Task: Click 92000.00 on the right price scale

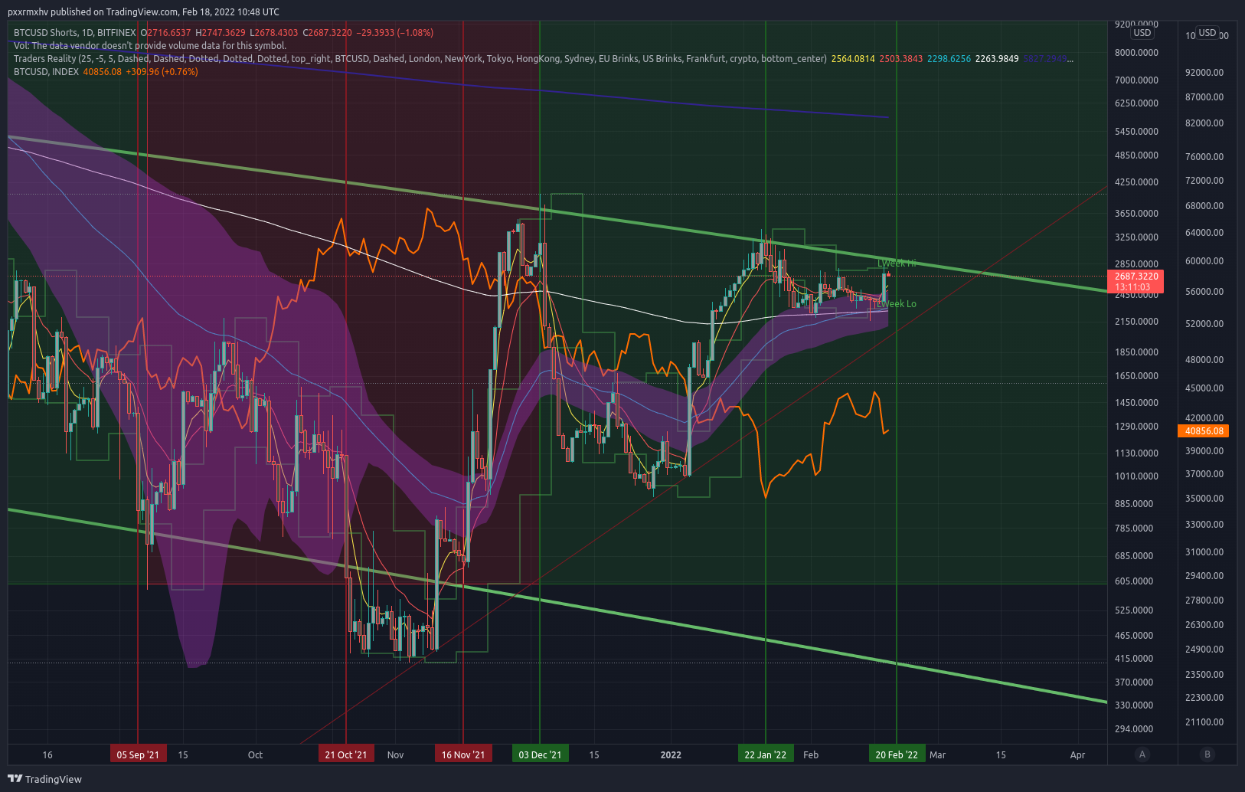Action: coord(1204,73)
